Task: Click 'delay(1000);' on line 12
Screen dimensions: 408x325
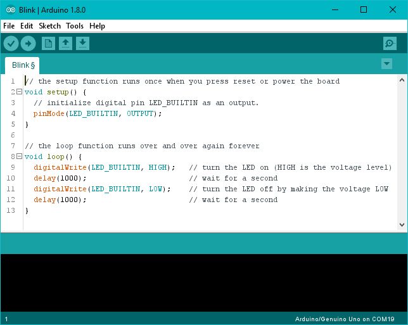Action: 60,200
